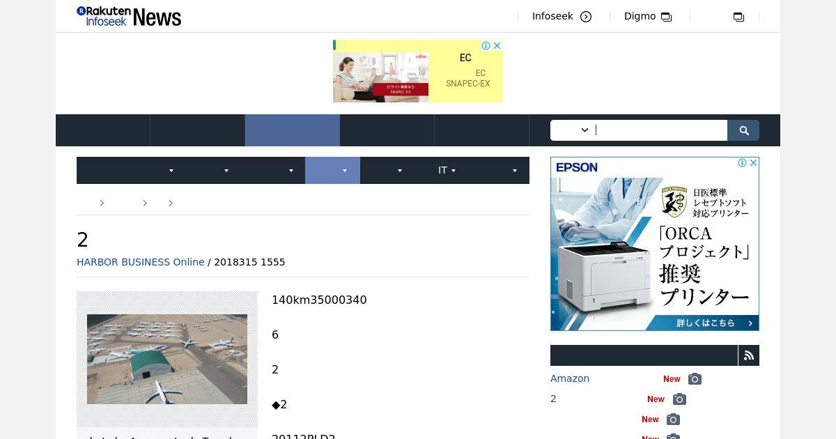Open the aircraft storage article thumbnail

[x=167, y=359]
